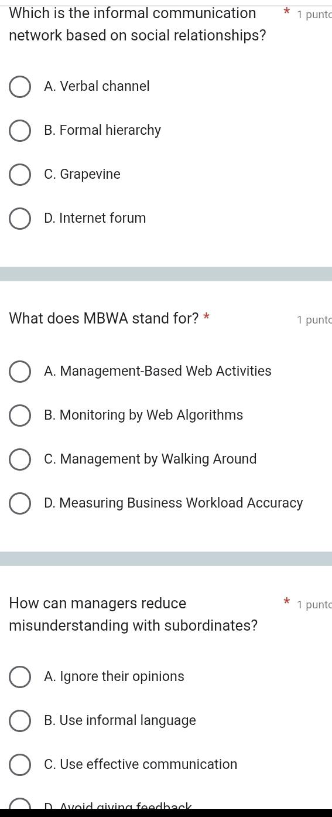
Task: Choose A. Ignore their opinions radio button
Action: (x=20, y=676)
